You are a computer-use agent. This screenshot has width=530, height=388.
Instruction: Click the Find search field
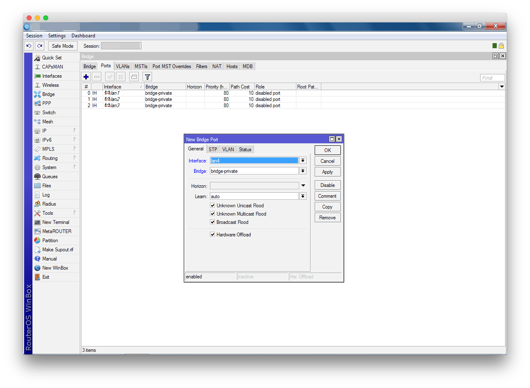tap(492, 78)
